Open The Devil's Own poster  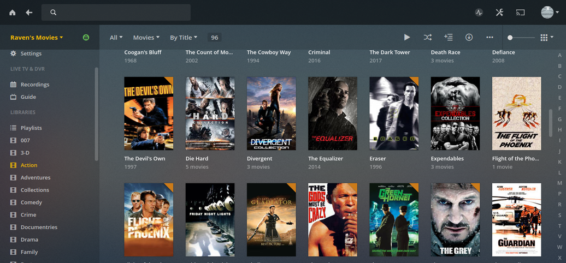point(149,113)
